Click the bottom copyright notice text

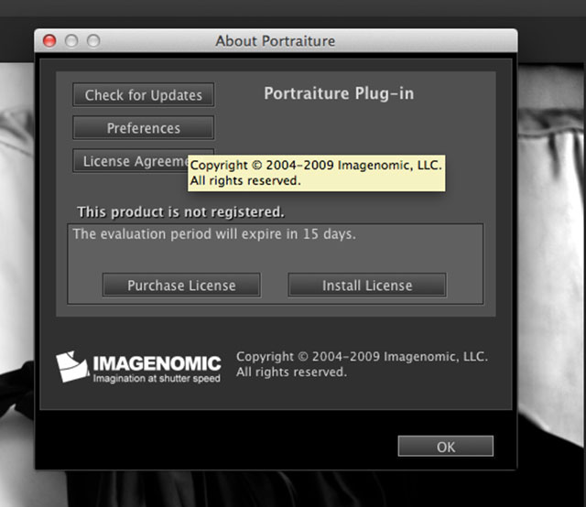(x=362, y=364)
